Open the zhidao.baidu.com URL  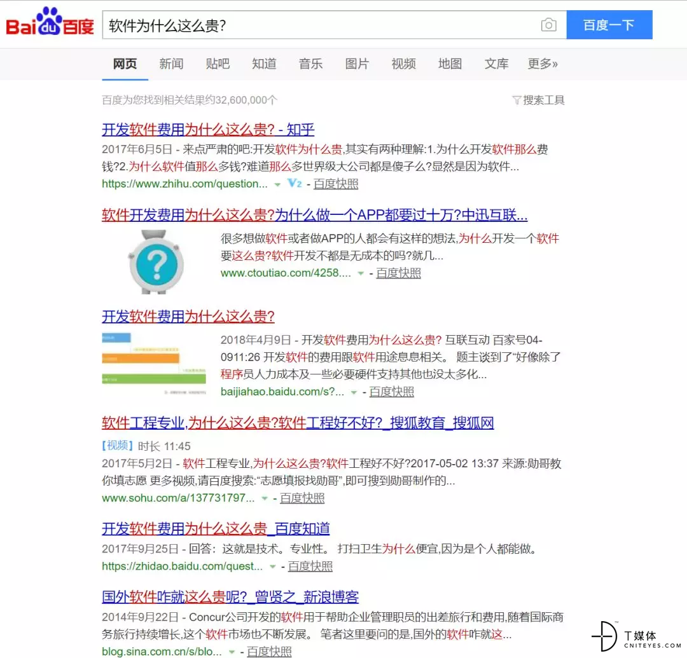pos(183,566)
